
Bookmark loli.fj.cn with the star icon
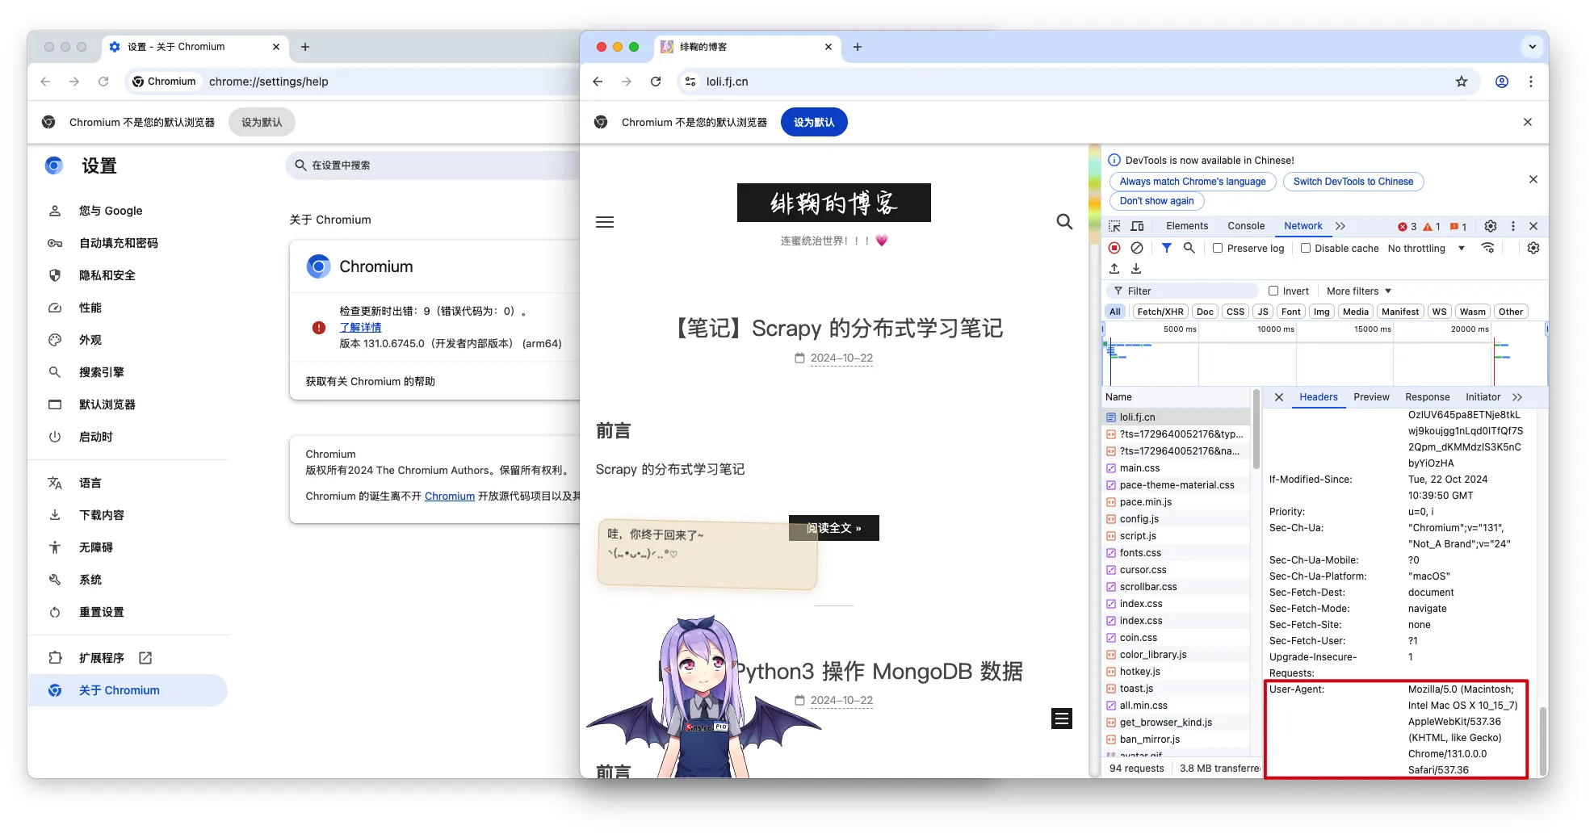tap(1462, 82)
